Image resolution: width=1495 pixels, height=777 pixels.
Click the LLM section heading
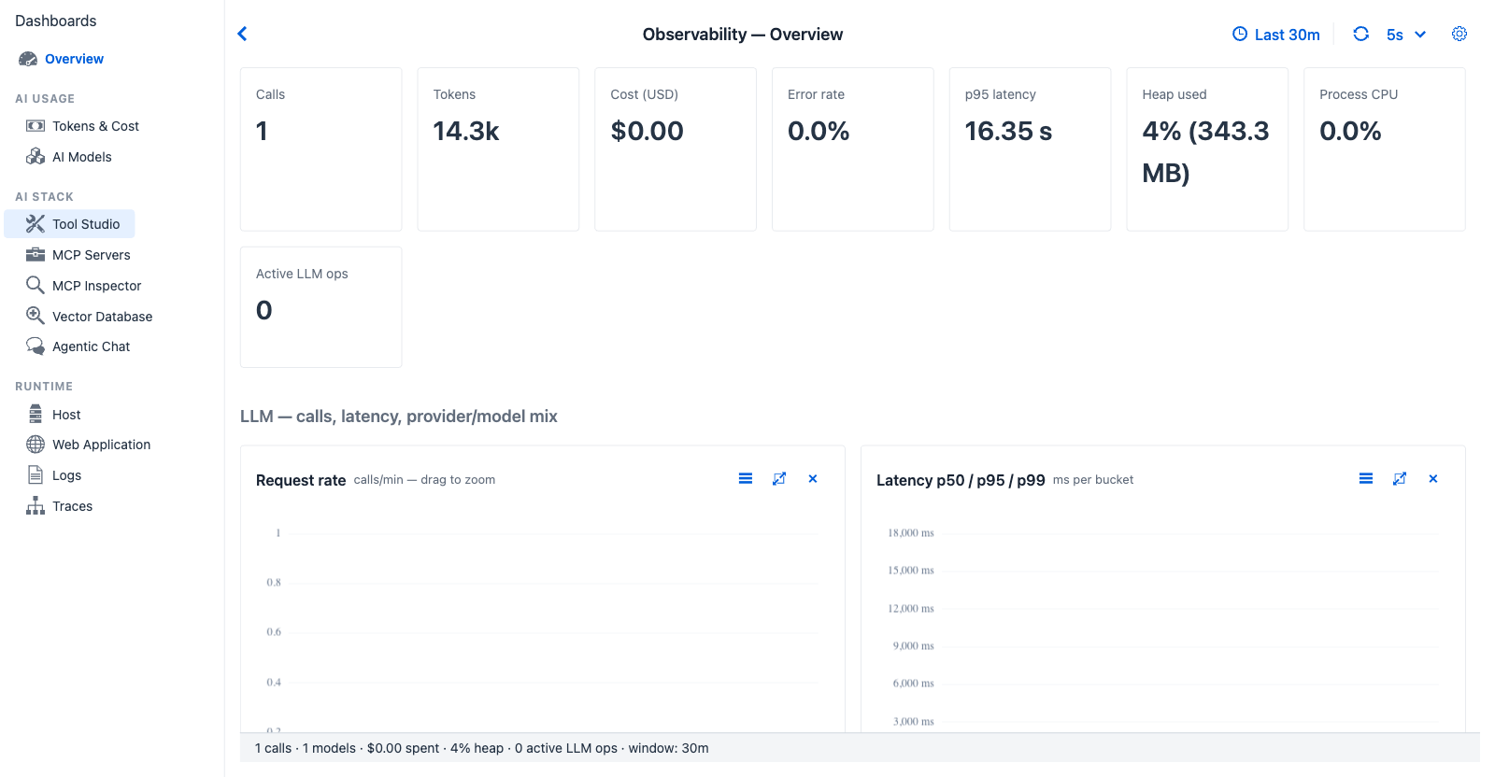(399, 417)
